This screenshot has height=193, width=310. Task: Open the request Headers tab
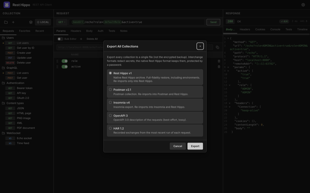point(76,31)
